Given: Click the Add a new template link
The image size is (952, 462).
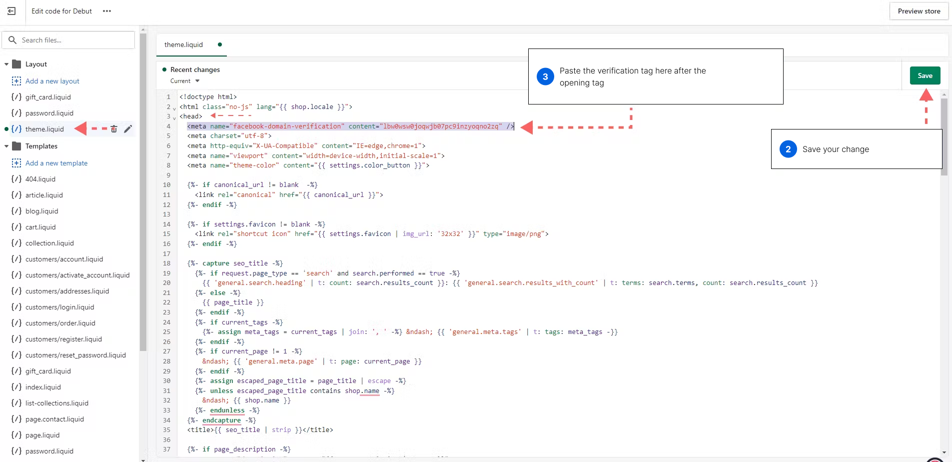Looking at the screenshot, I should click(56, 163).
